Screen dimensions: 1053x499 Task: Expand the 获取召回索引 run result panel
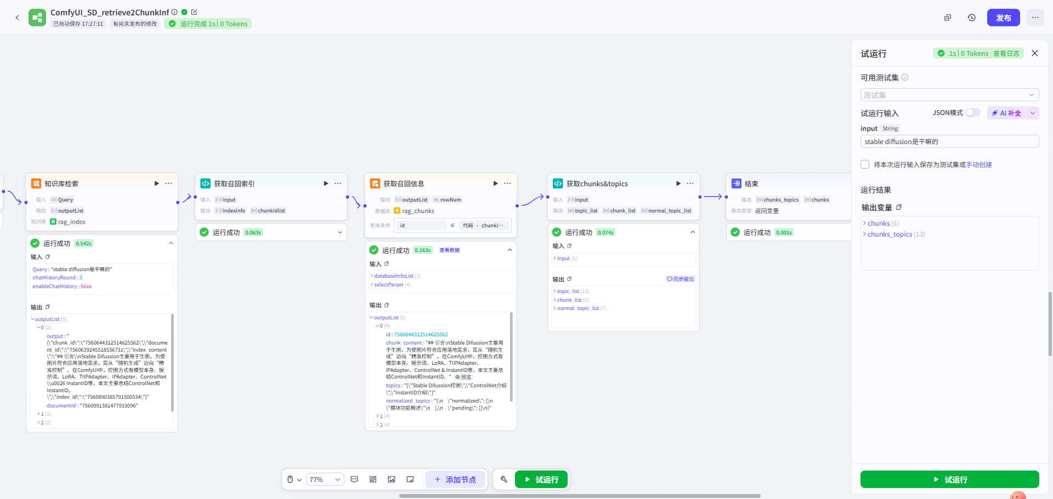point(340,232)
